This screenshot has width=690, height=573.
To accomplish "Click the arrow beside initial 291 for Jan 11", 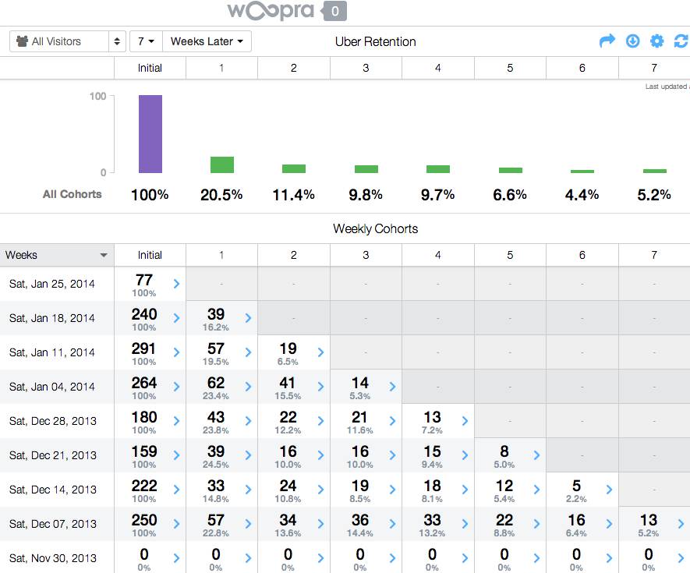I will (x=176, y=352).
